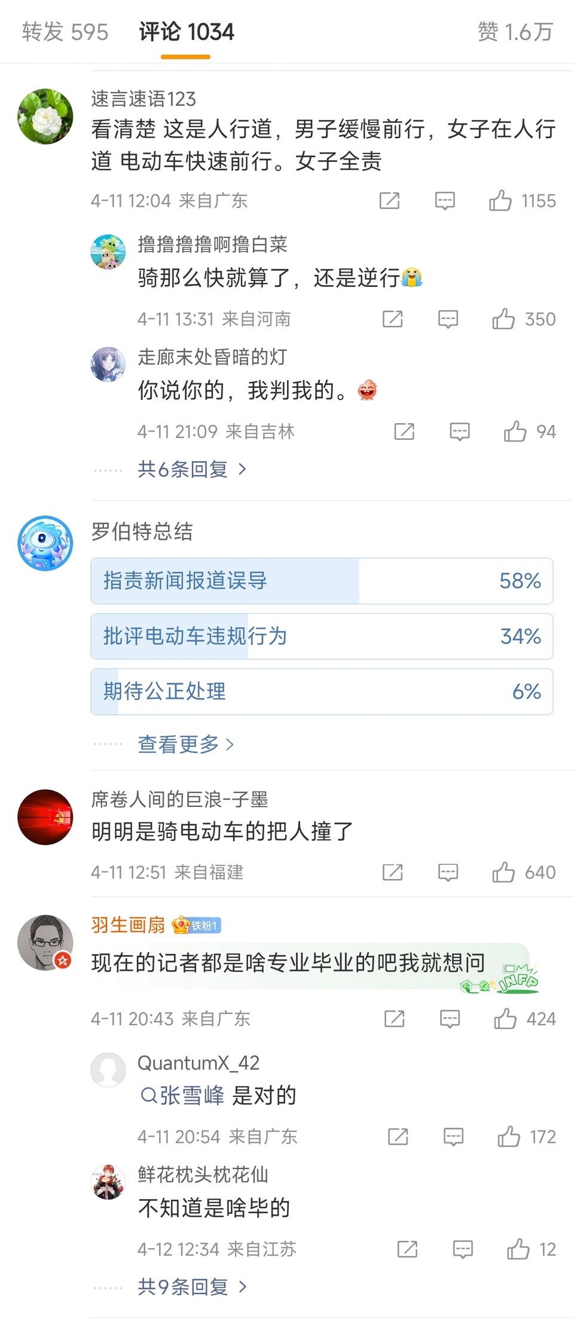The height and width of the screenshot is (1318, 574).
Task: Open 羽生画扇's user profile name
Action: (128, 925)
